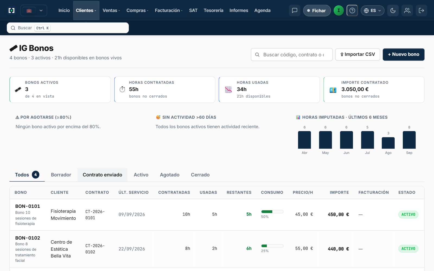The width and height of the screenshot is (434, 271).
Task: Click the Importar CSV button
Action: [358, 54]
